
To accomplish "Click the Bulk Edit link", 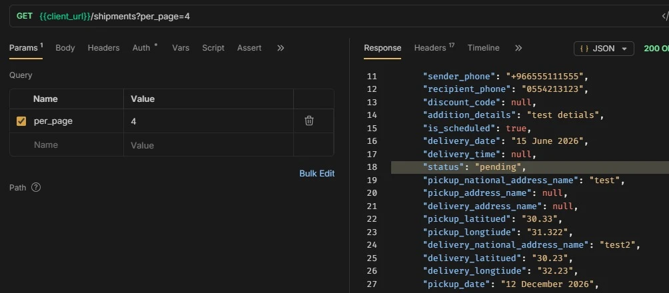I will 317,174.
